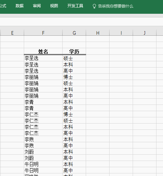Select the 李仁杰 cell next to 硕士
This screenshot has height=176, width=163.
43,120
